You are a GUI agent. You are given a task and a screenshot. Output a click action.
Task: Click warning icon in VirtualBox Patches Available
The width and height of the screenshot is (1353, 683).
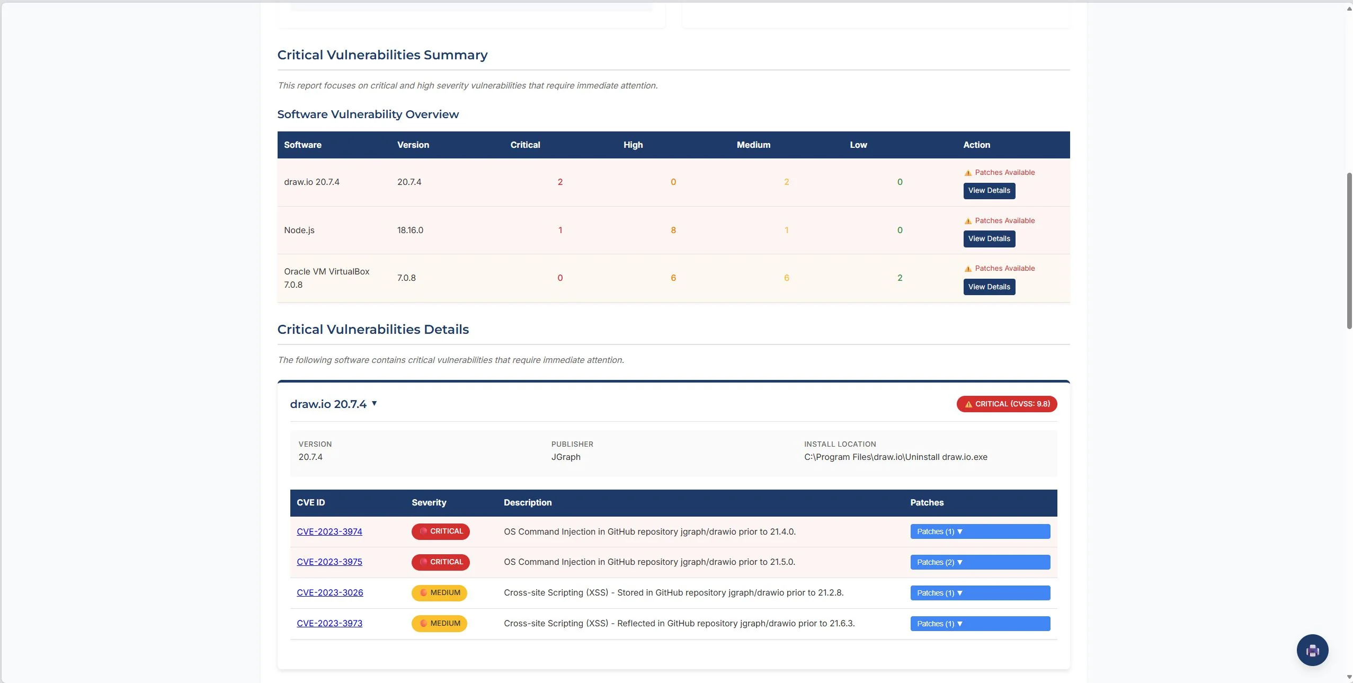coord(968,269)
